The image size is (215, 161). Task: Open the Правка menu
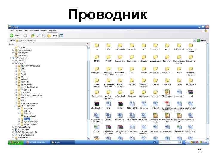19,30
